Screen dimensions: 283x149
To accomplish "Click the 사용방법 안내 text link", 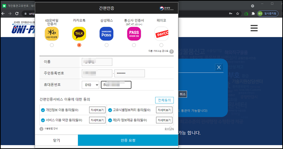I will tap(51, 129).
